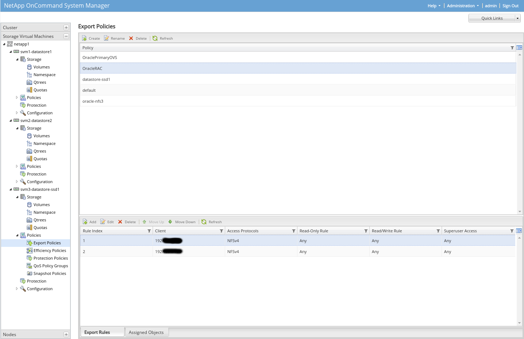Screen dimensions: 524x339
Task: Click scroll-up arrow of policy list
Action: tap(520, 54)
